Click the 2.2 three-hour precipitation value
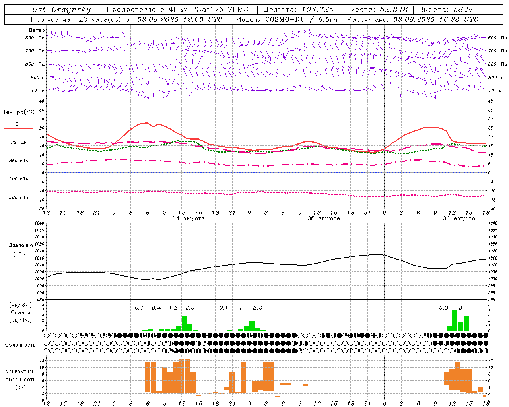This screenshot has height=407, width=509. (x=258, y=308)
